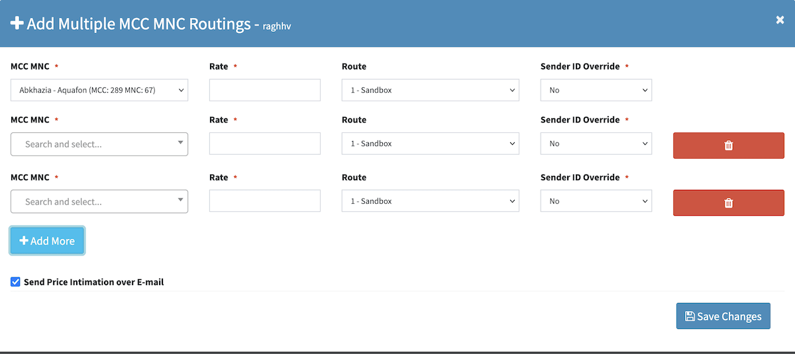Viewport: 795px width, 354px height.
Task: Open Abkhazia - Aquafon MCC MNC dropdown
Action: tap(99, 90)
